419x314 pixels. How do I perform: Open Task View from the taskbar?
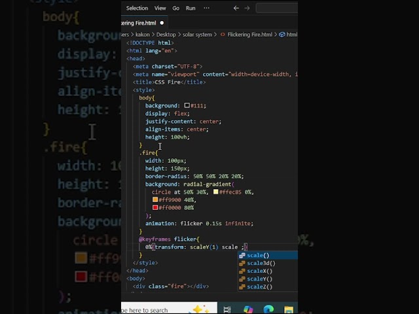click(227, 309)
